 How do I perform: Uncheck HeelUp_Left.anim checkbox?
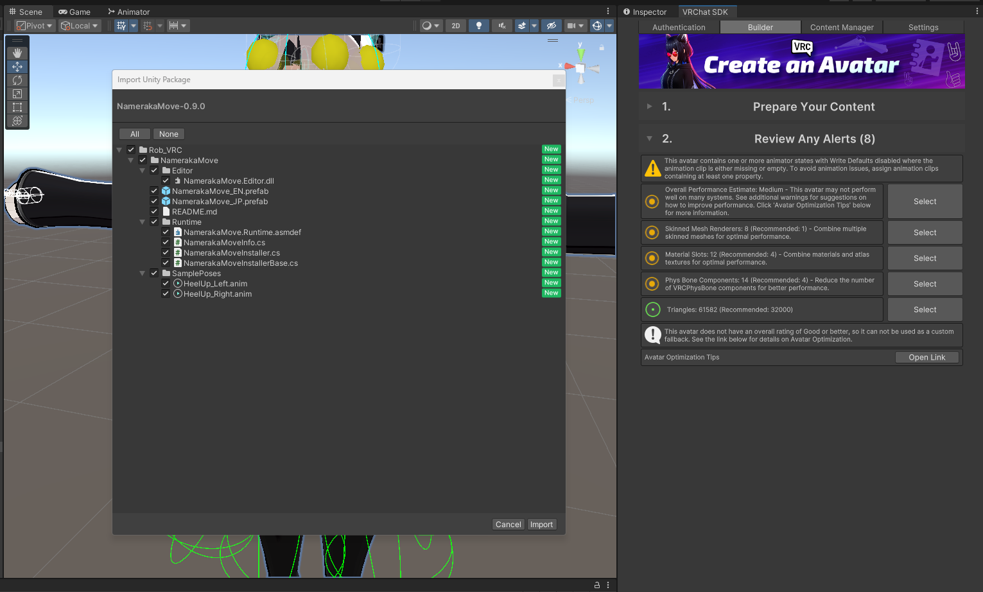coord(166,284)
